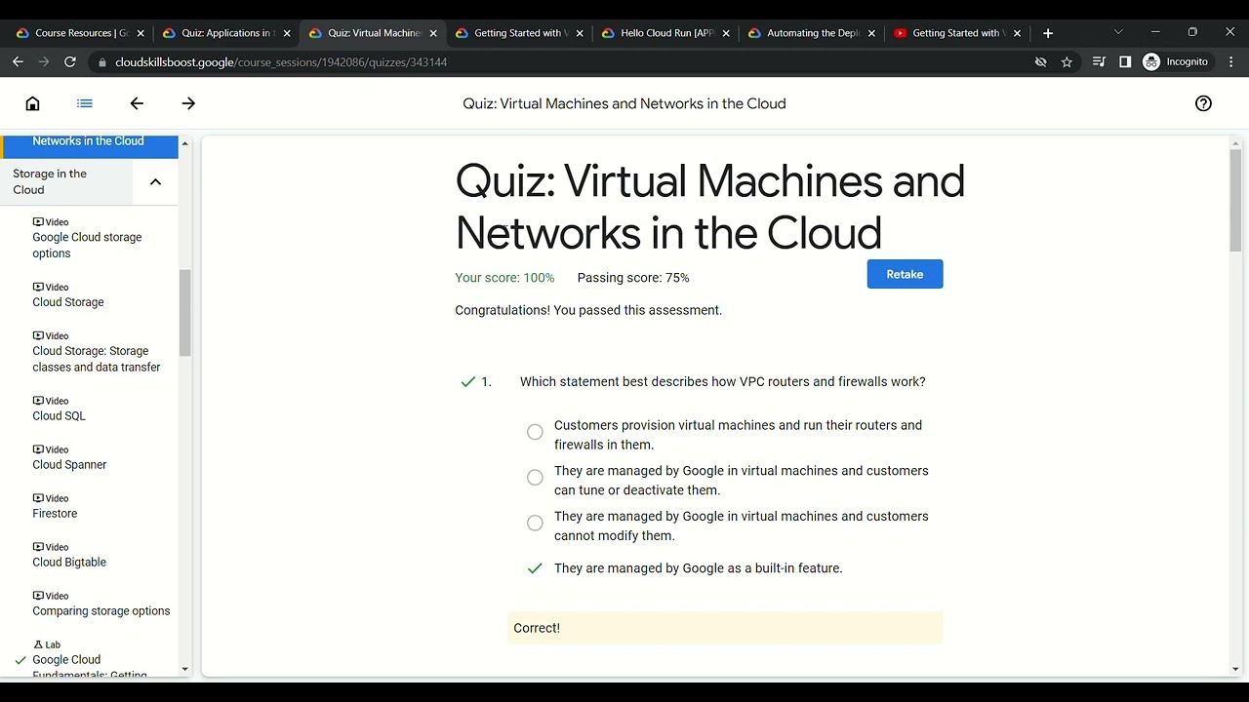This screenshot has height=702, width=1249.
Task: Close the Automating the Deployment tab
Action: click(x=871, y=33)
